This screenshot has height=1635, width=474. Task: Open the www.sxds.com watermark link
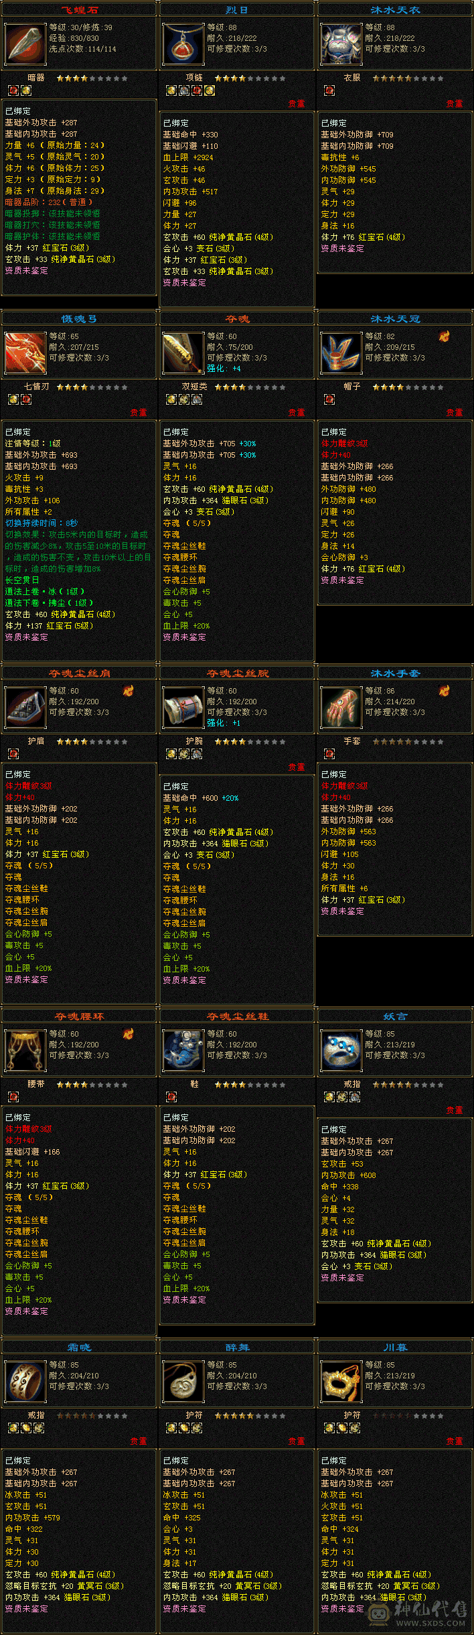[431, 1623]
